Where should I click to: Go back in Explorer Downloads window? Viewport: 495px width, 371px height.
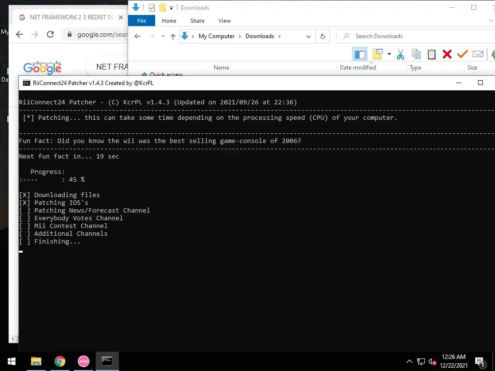click(137, 36)
